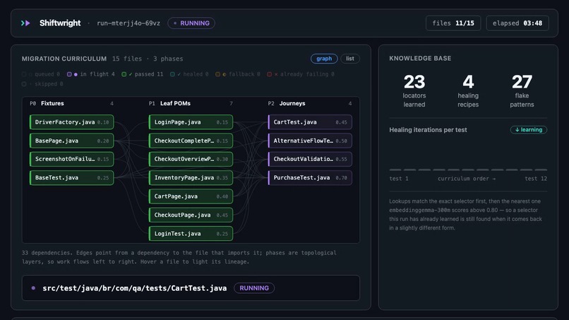Image resolution: width=569 pixels, height=320 pixels.
Task: Click the curriculum order axis label
Action: 467,179
